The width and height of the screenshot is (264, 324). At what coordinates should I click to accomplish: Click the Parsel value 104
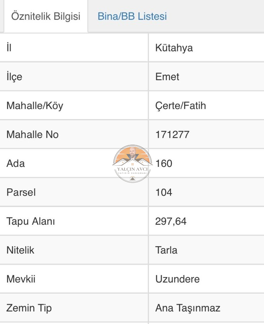[x=164, y=192]
